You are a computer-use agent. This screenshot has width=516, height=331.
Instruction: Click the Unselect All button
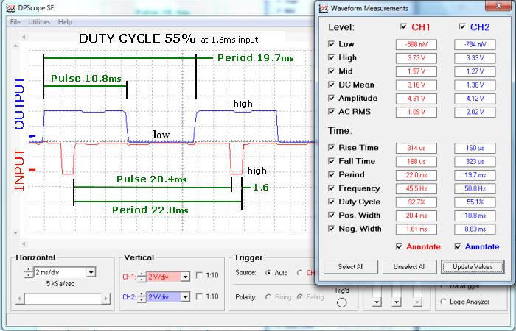point(409,266)
